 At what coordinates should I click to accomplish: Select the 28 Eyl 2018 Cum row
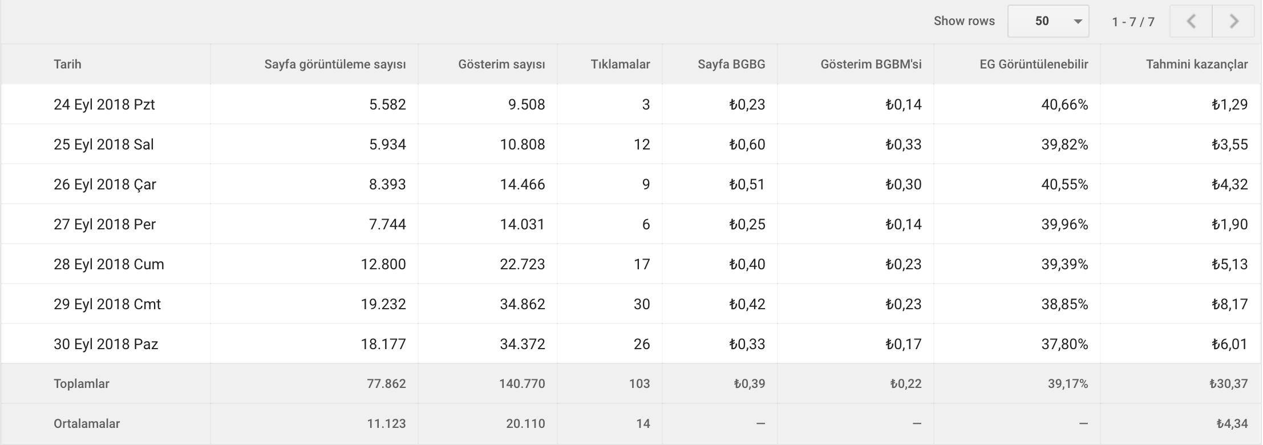pyautogui.click(x=631, y=264)
